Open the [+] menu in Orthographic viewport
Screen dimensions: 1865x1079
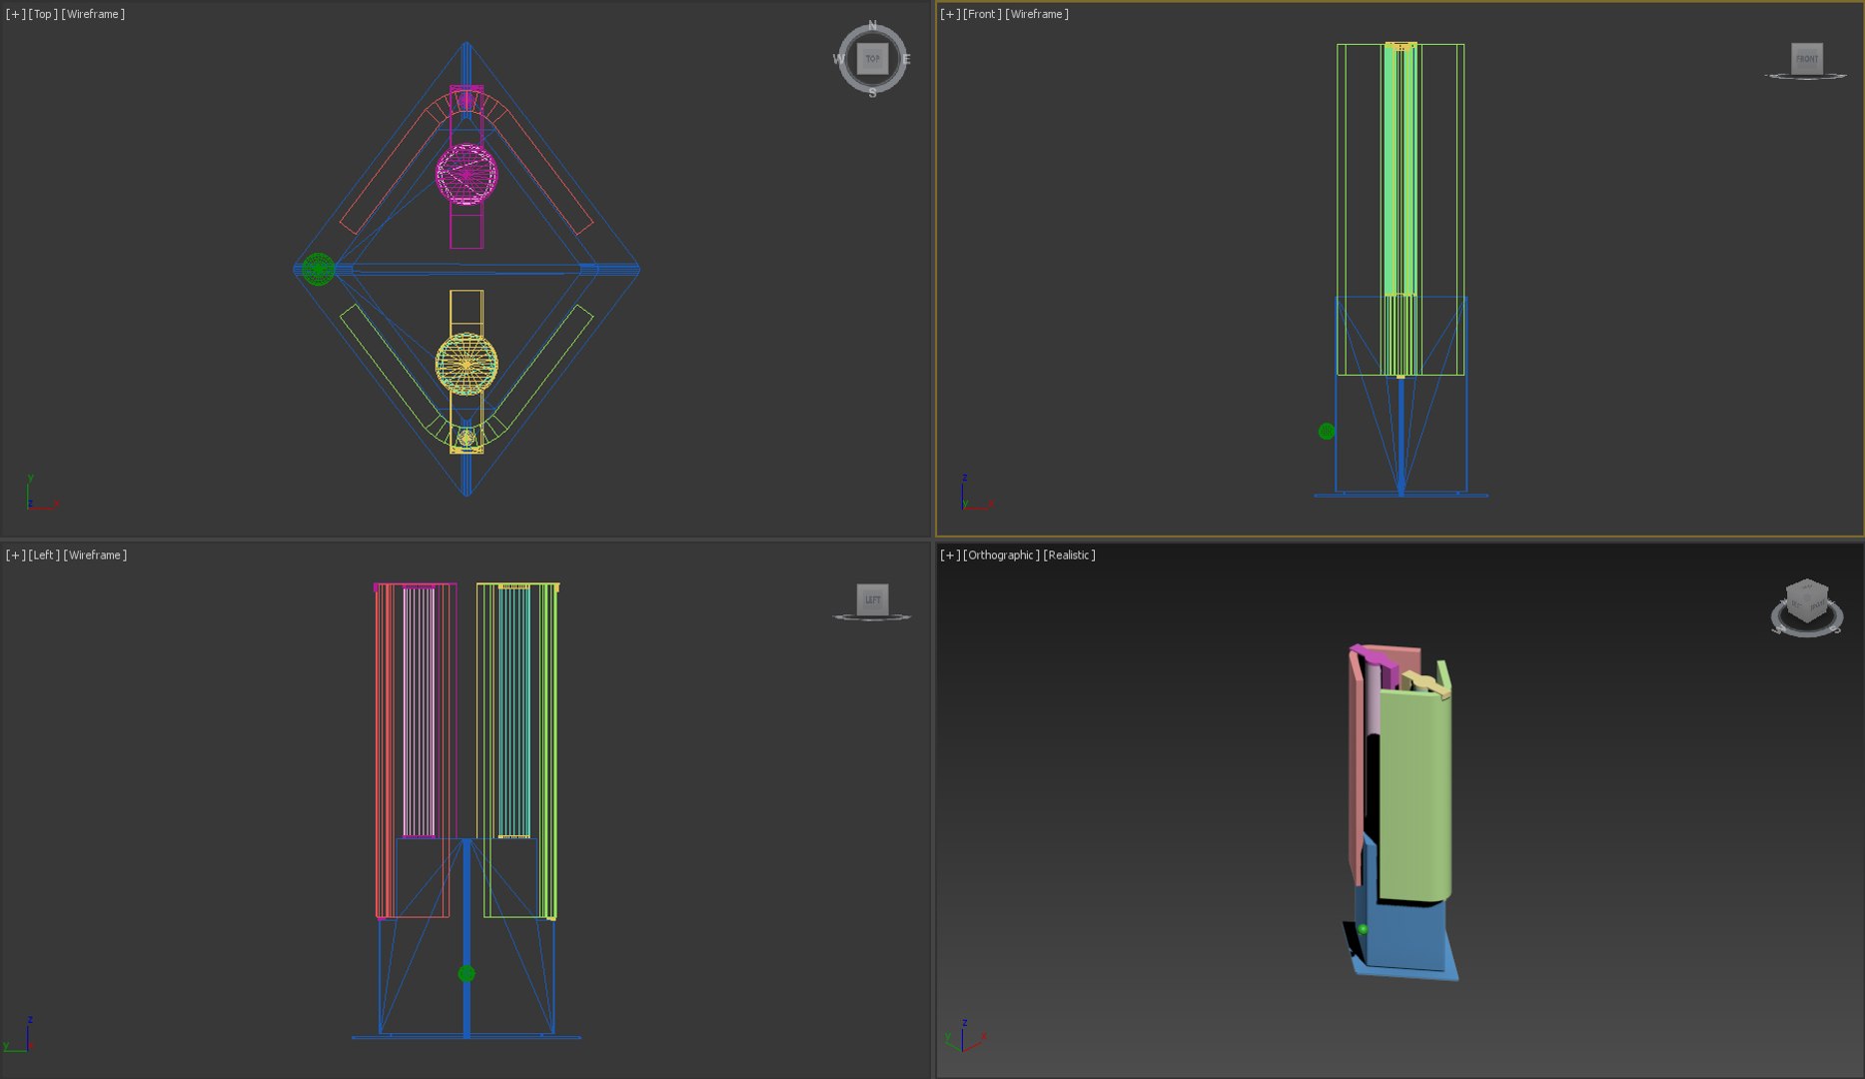pos(950,554)
